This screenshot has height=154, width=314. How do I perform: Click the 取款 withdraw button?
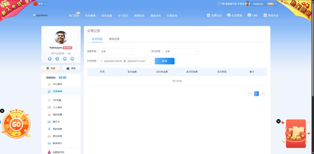71,68
